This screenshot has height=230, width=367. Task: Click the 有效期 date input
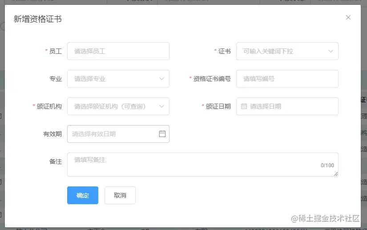(118, 134)
